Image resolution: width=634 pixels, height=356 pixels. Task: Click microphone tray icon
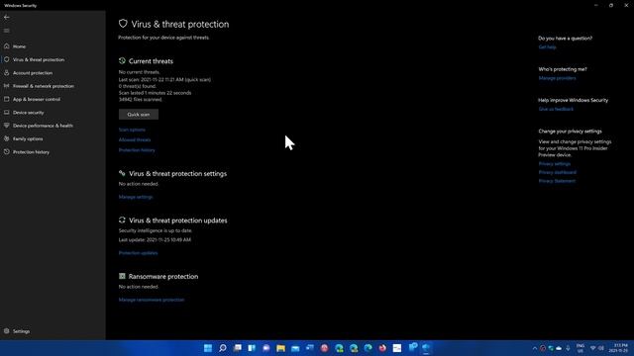click(x=568, y=348)
